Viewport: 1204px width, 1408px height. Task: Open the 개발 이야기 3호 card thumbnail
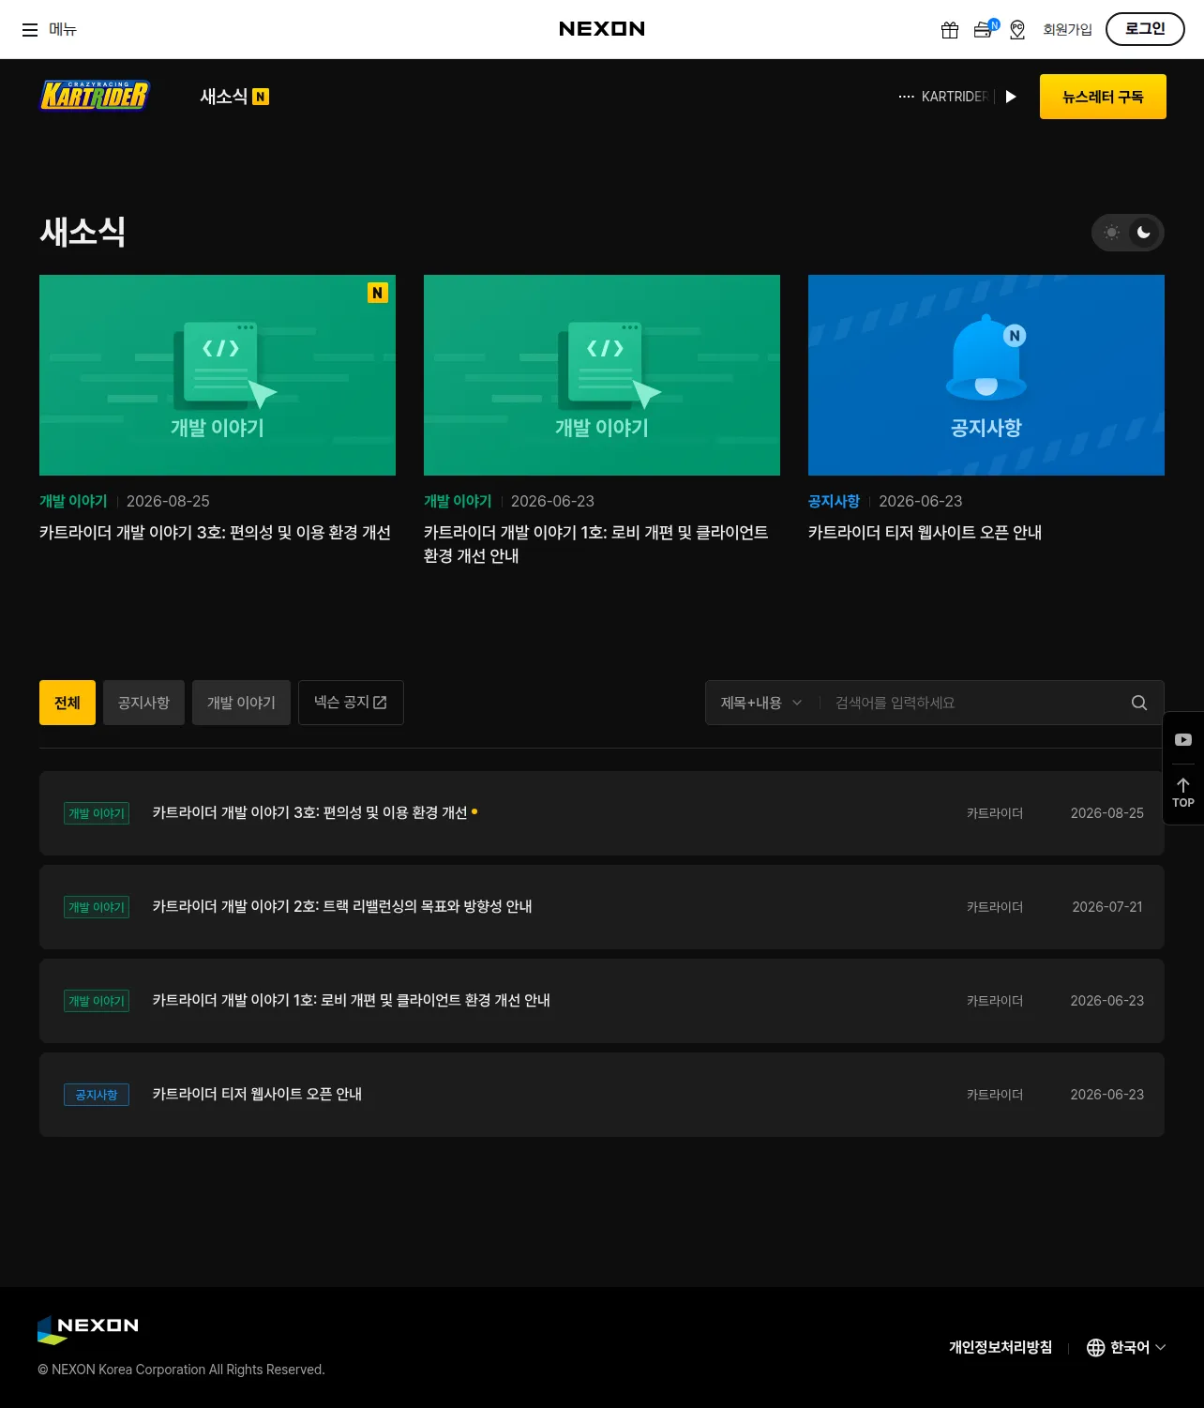(x=218, y=375)
